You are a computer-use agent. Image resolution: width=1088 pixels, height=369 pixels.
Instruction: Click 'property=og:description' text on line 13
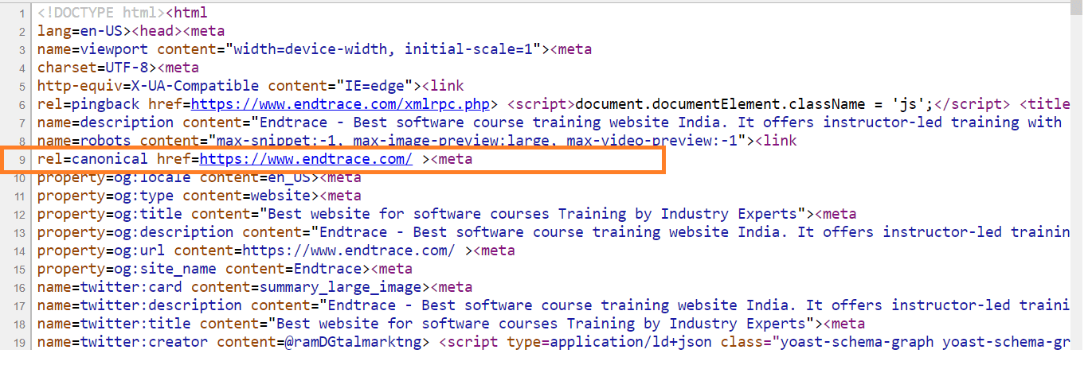(x=135, y=232)
